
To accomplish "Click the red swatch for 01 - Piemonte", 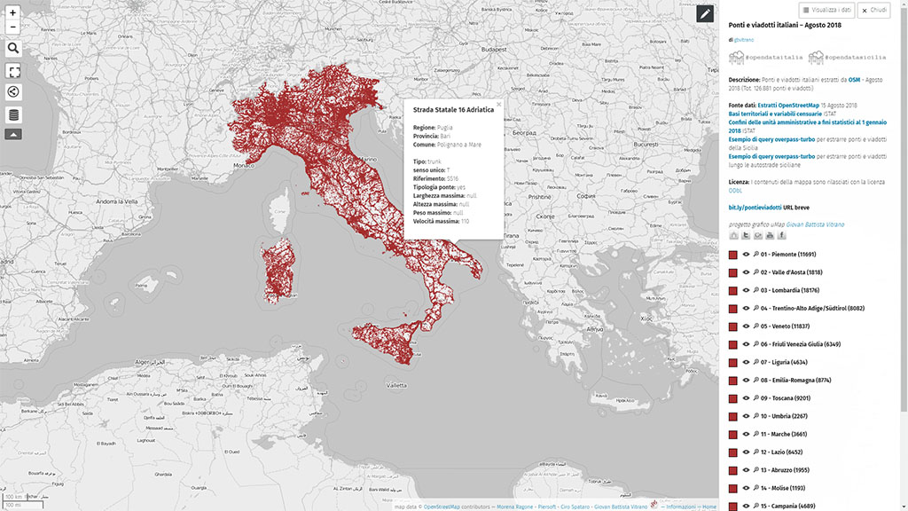I will click(x=733, y=255).
